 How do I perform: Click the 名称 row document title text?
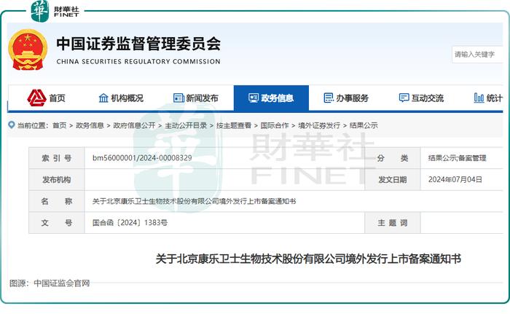195,201
